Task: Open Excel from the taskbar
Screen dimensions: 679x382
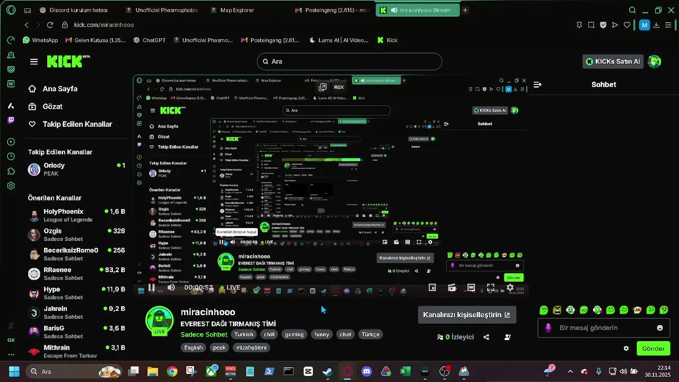Action: tap(405, 371)
